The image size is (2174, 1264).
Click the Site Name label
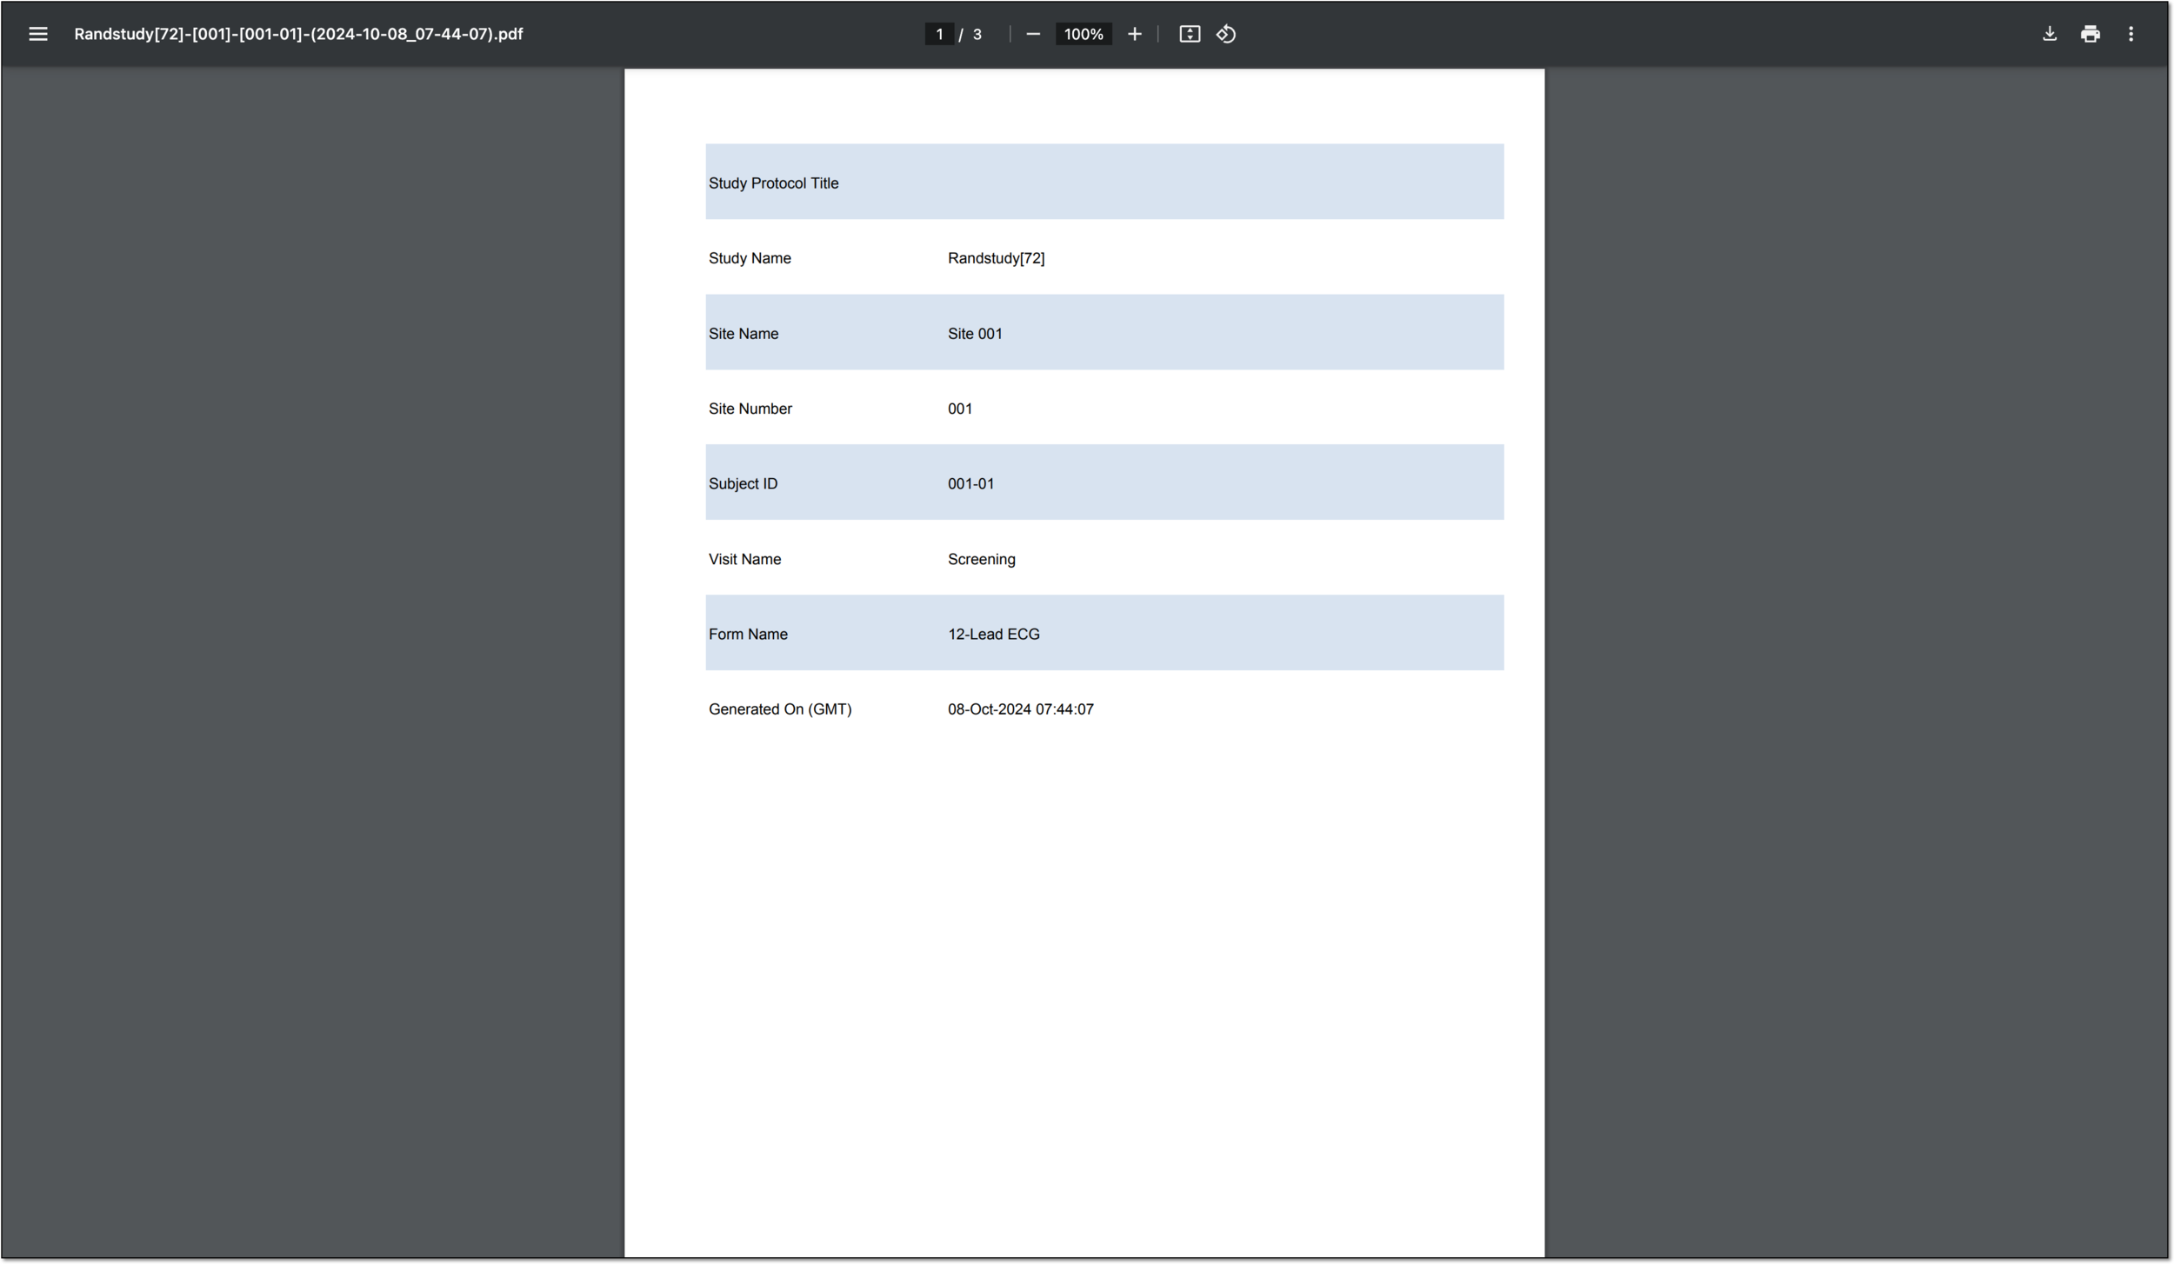744,334
